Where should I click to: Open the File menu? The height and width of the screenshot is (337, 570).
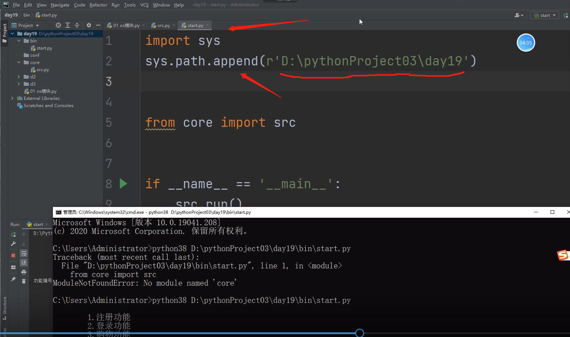click(16, 5)
